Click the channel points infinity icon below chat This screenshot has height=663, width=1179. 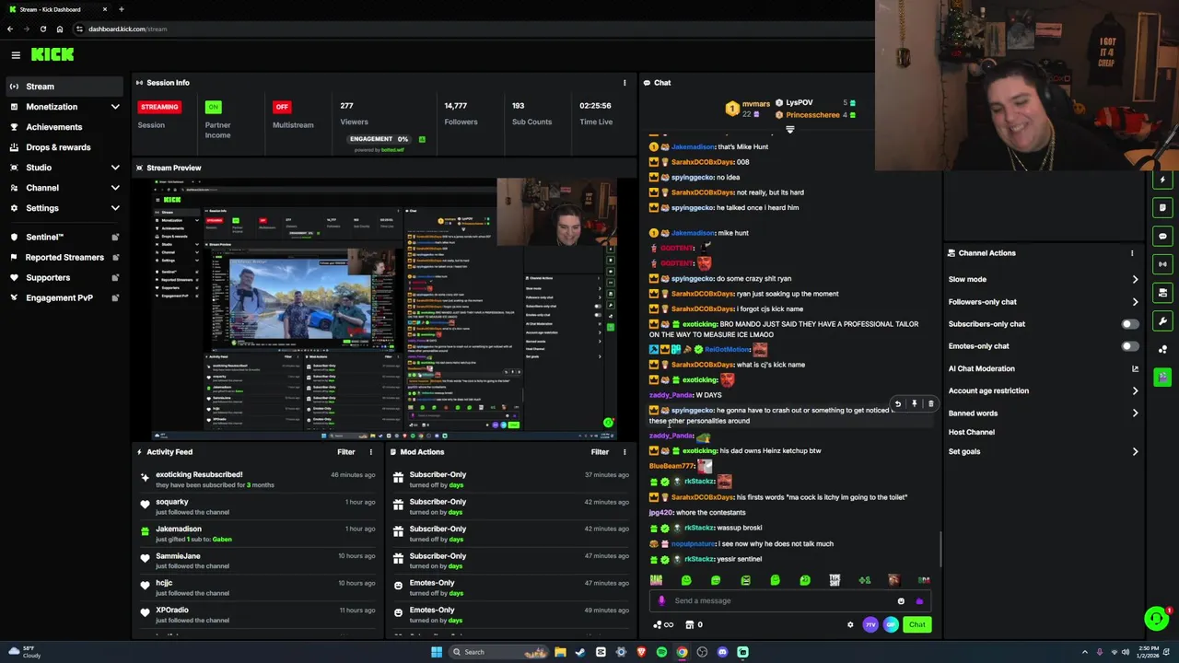(x=663, y=625)
